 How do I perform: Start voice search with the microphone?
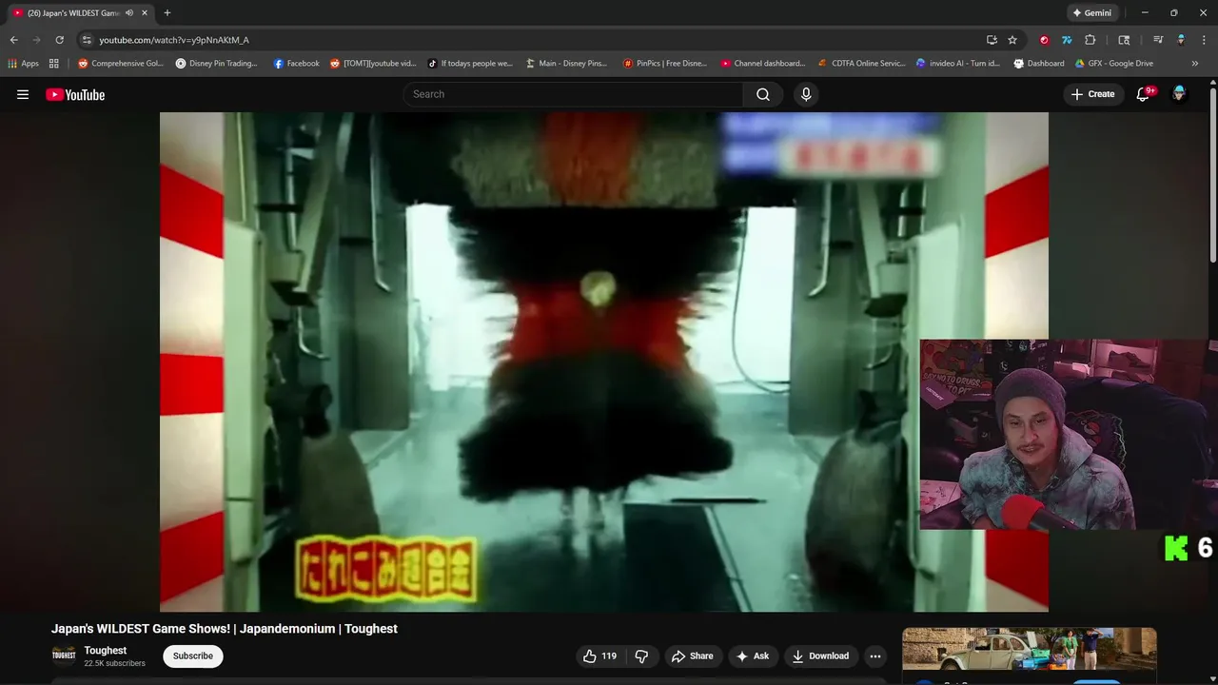tap(806, 94)
